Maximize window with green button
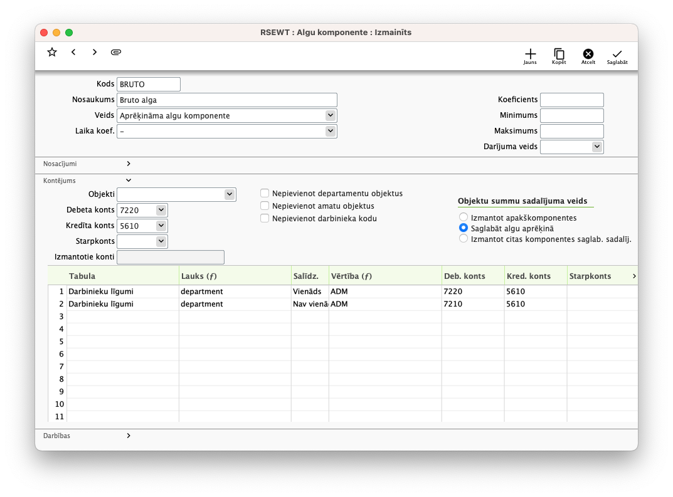The width and height of the screenshot is (673, 497). tap(68, 33)
